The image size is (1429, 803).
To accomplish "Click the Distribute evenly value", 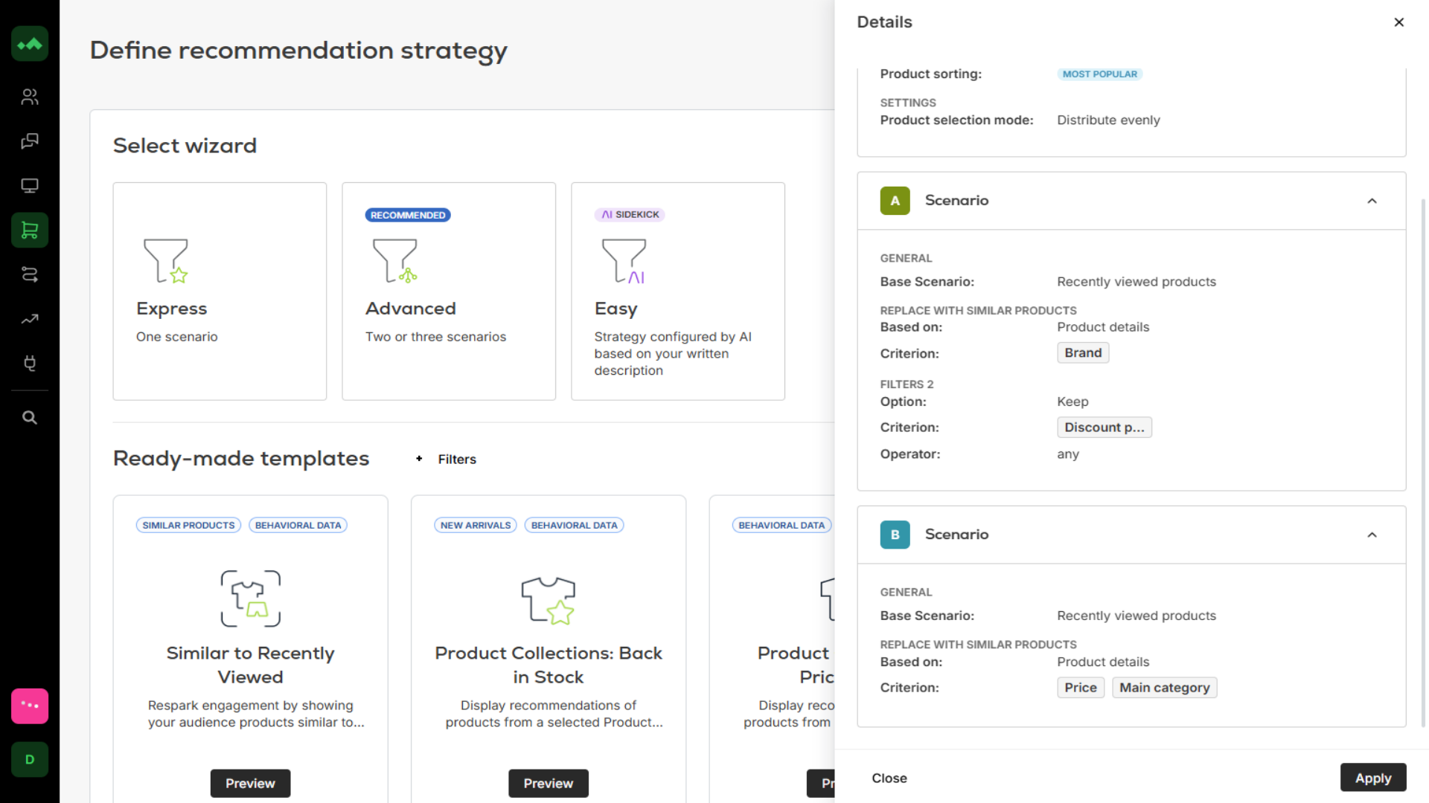I will [1108, 120].
